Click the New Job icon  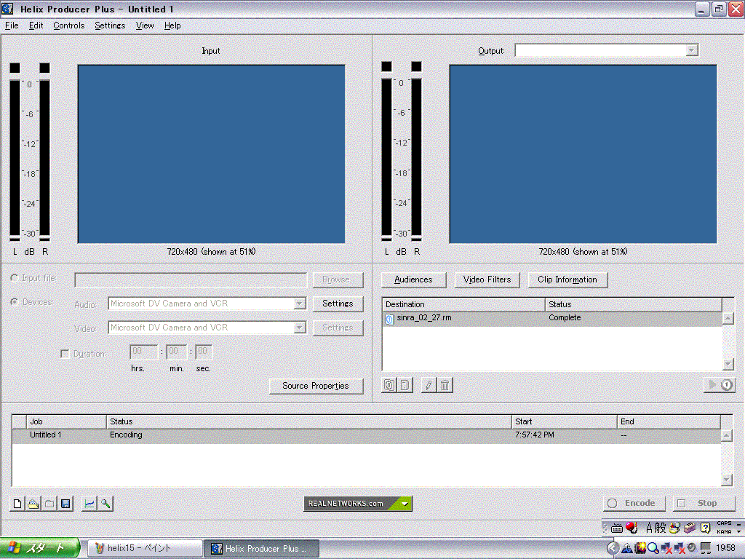[x=17, y=504]
